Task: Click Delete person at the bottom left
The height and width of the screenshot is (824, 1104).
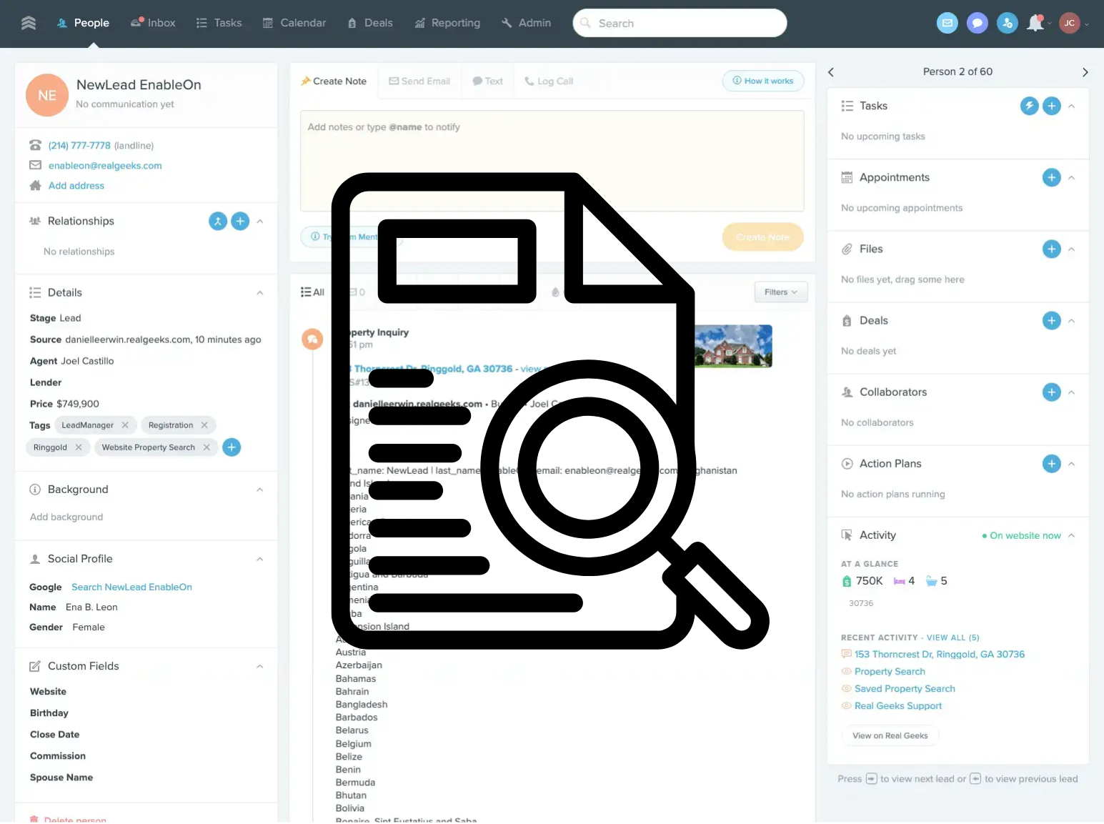Action: (69, 819)
